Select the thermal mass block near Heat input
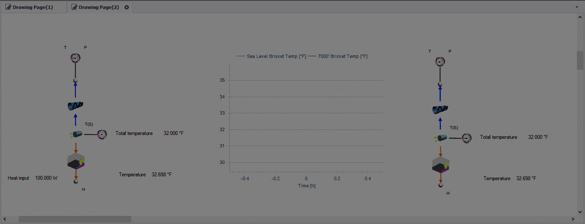 (76, 161)
